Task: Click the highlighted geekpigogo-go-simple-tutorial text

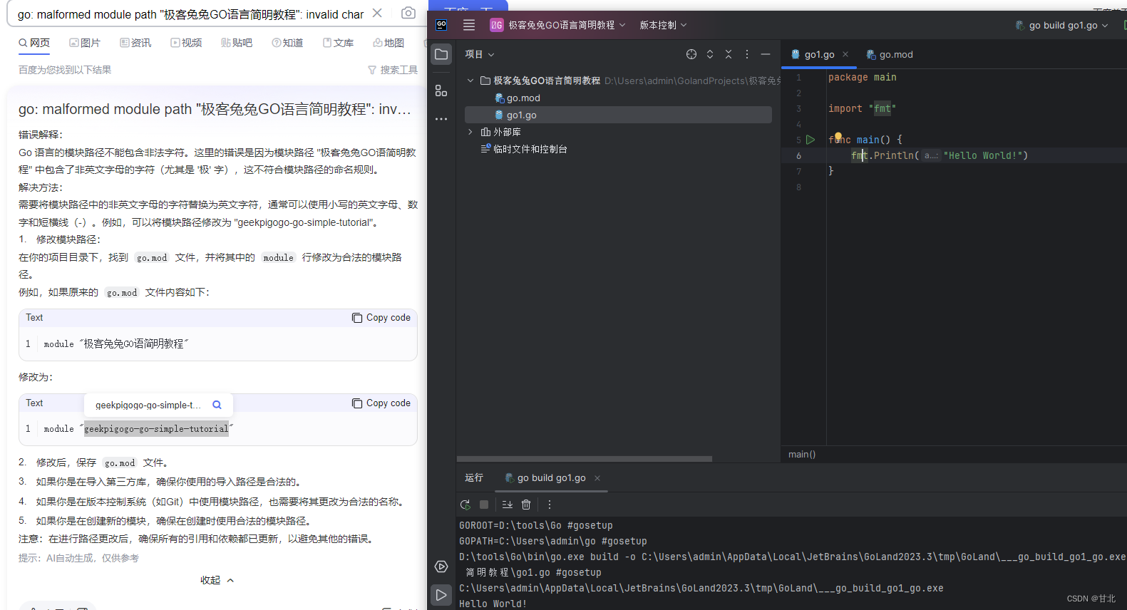Action: [156, 428]
